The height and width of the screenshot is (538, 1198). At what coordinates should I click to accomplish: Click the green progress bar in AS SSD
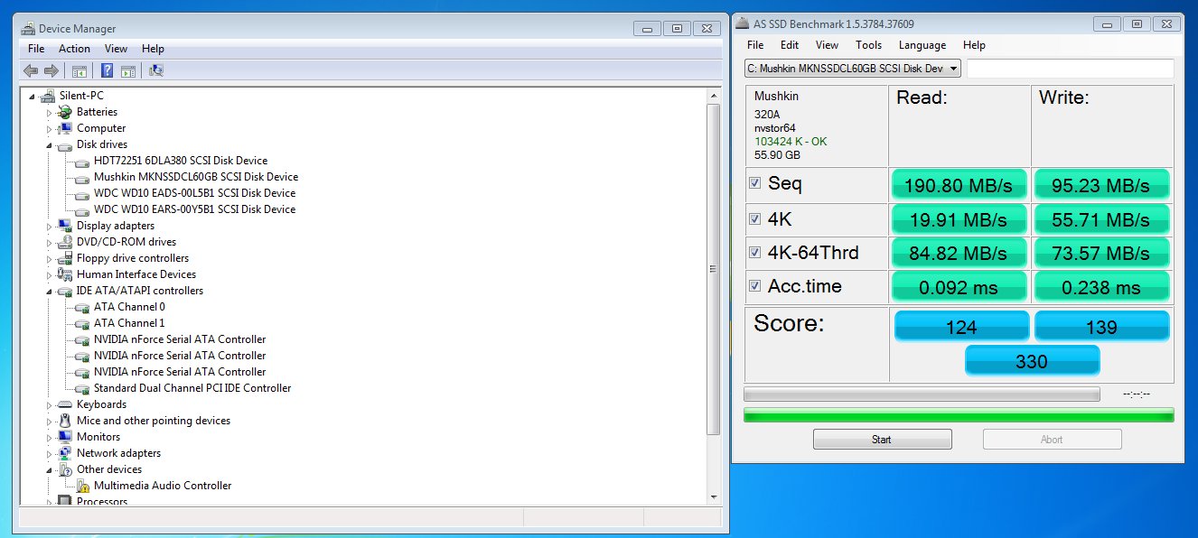click(x=959, y=414)
